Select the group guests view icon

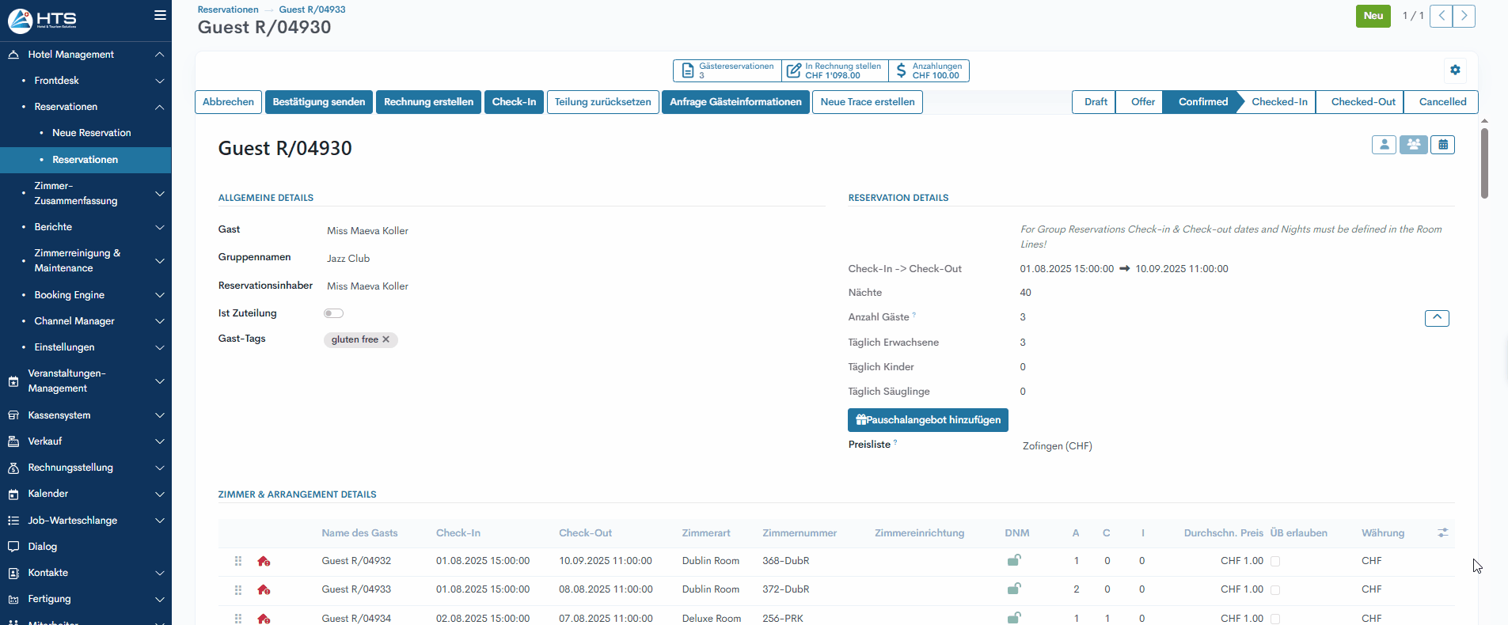(1413, 145)
